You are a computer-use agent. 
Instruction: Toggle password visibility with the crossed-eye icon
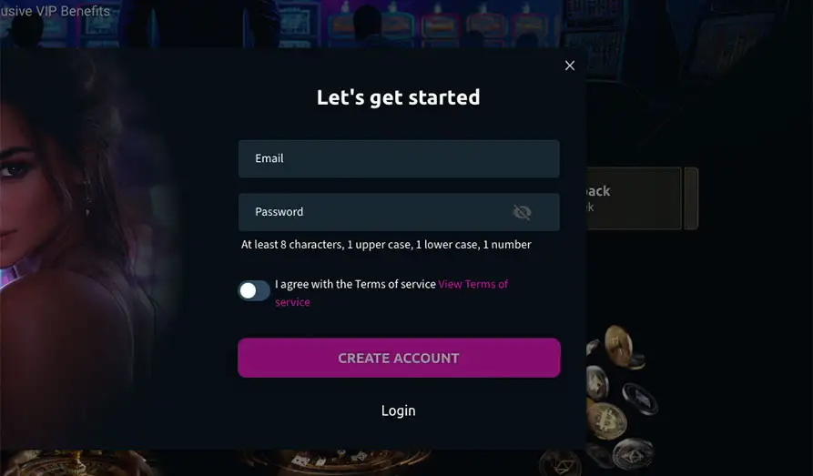pos(523,212)
